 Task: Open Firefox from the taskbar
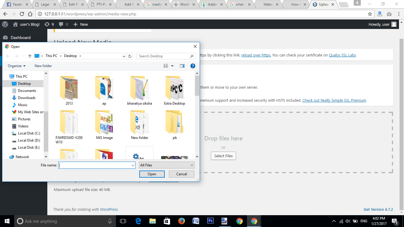(x=181, y=221)
